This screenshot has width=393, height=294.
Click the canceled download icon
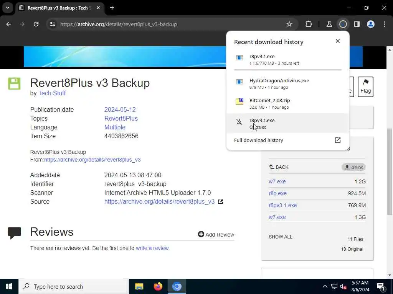click(239, 122)
